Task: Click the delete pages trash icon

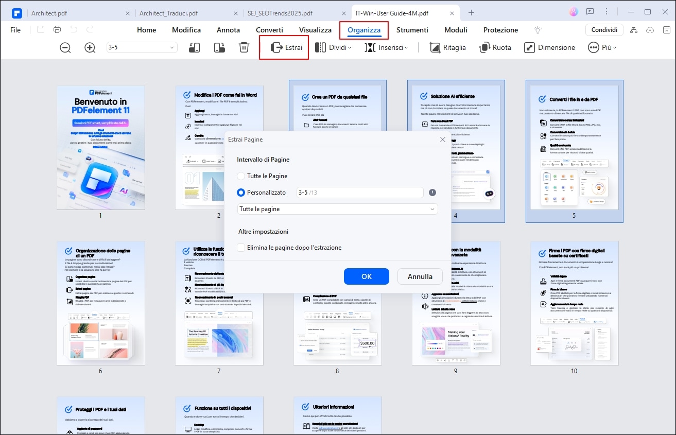Action: coord(244,47)
